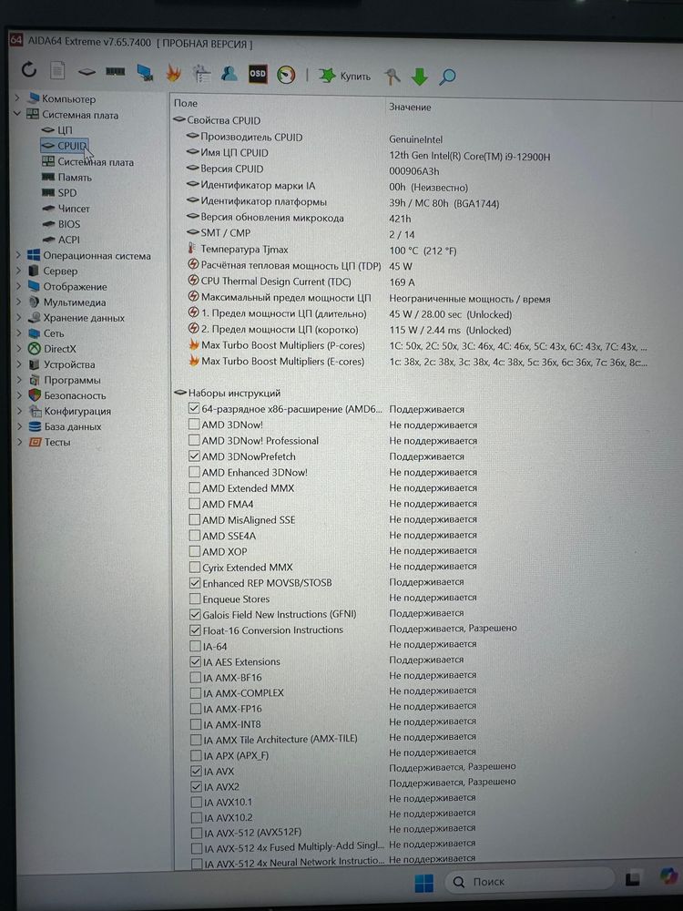This screenshot has height=911, width=683.
Task: Open the AIDA64 cache benchmark toolbar icon
Action: pos(201,73)
